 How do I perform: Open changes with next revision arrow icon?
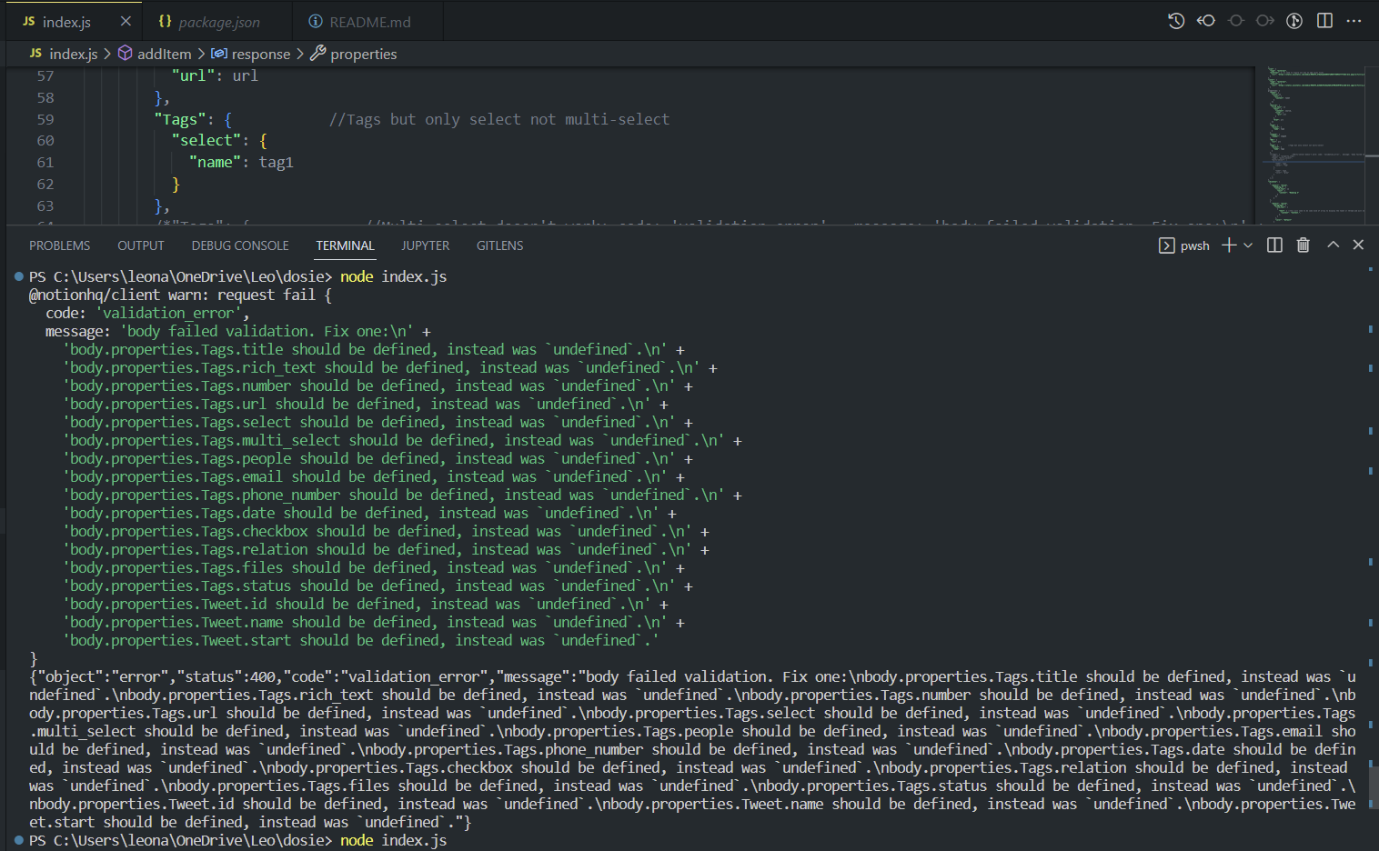[1265, 21]
